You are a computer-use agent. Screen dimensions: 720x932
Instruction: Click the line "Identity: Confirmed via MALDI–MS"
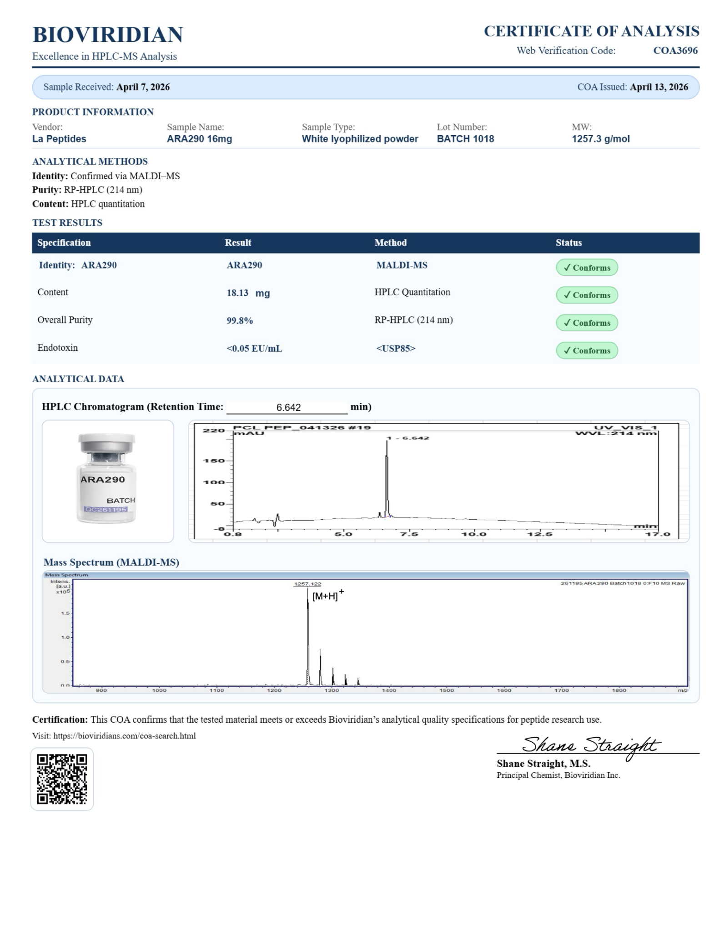106,176
